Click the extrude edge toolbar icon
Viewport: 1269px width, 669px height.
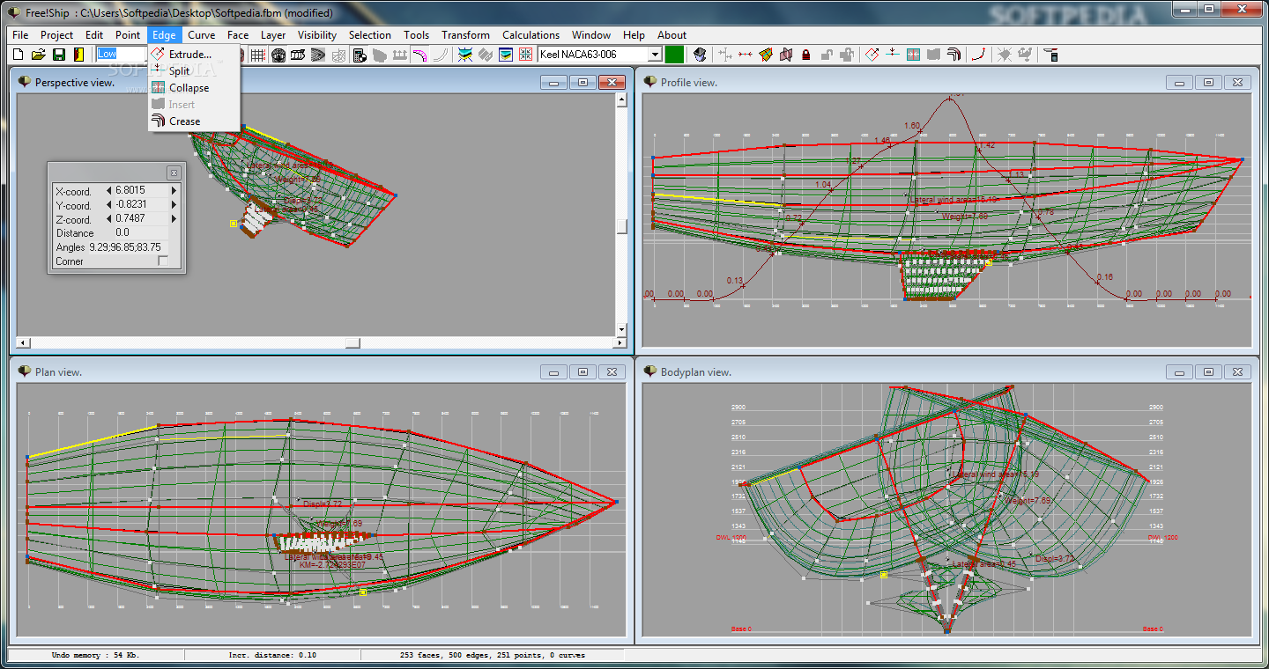tap(872, 55)
